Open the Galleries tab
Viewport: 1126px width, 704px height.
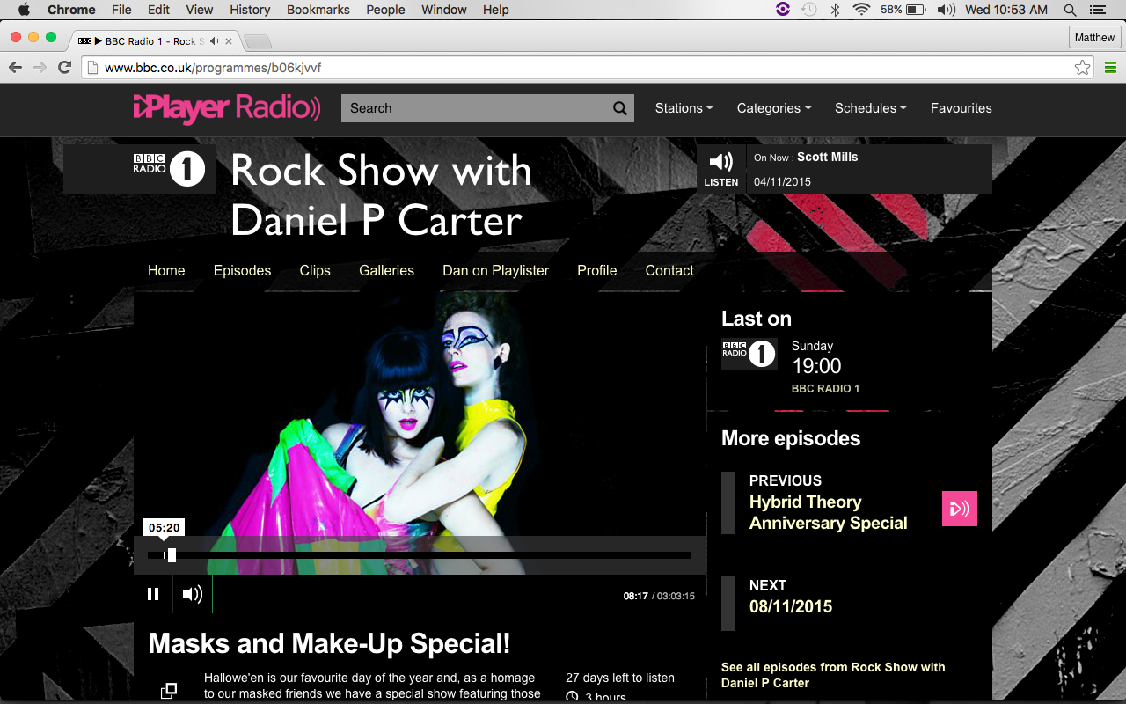click(386, 270)
